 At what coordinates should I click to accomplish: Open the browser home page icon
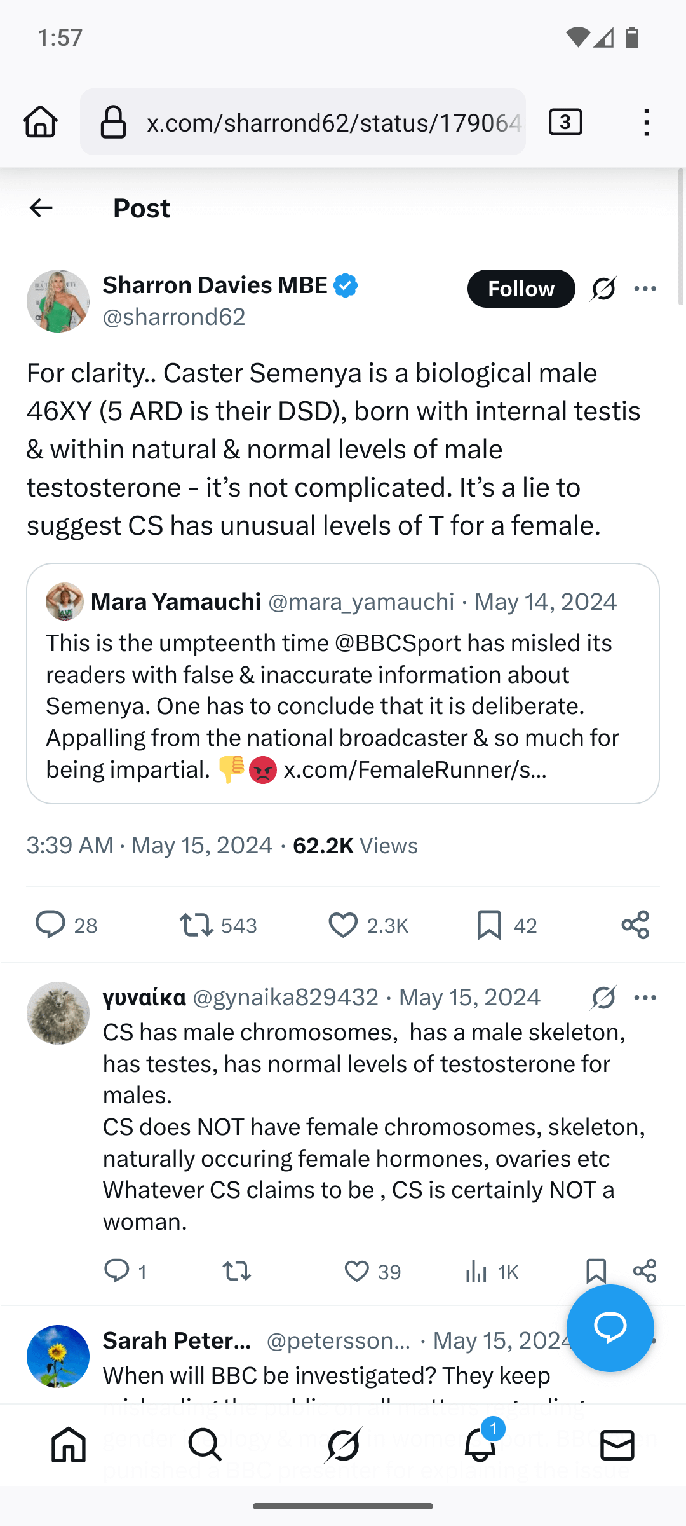point(41,121)
